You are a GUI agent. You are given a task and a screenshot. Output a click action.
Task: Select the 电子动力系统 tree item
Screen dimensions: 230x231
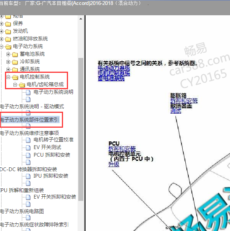click(28, 47)
